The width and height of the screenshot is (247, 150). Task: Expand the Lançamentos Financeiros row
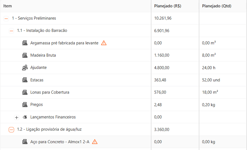point(17,117)
